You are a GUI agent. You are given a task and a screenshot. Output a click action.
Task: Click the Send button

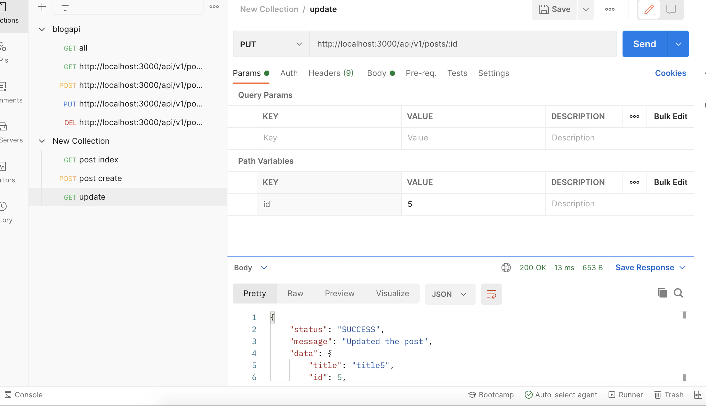[644, 44]
